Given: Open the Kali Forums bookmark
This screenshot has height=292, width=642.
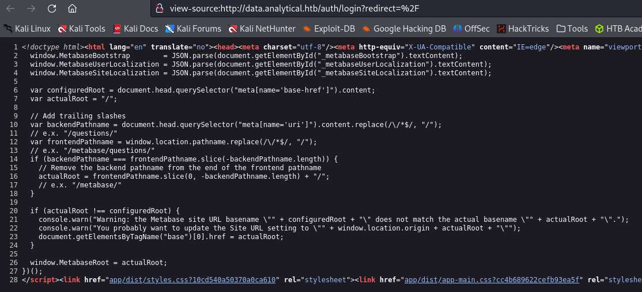Looking at the screenshot, I should coord(193,29).
